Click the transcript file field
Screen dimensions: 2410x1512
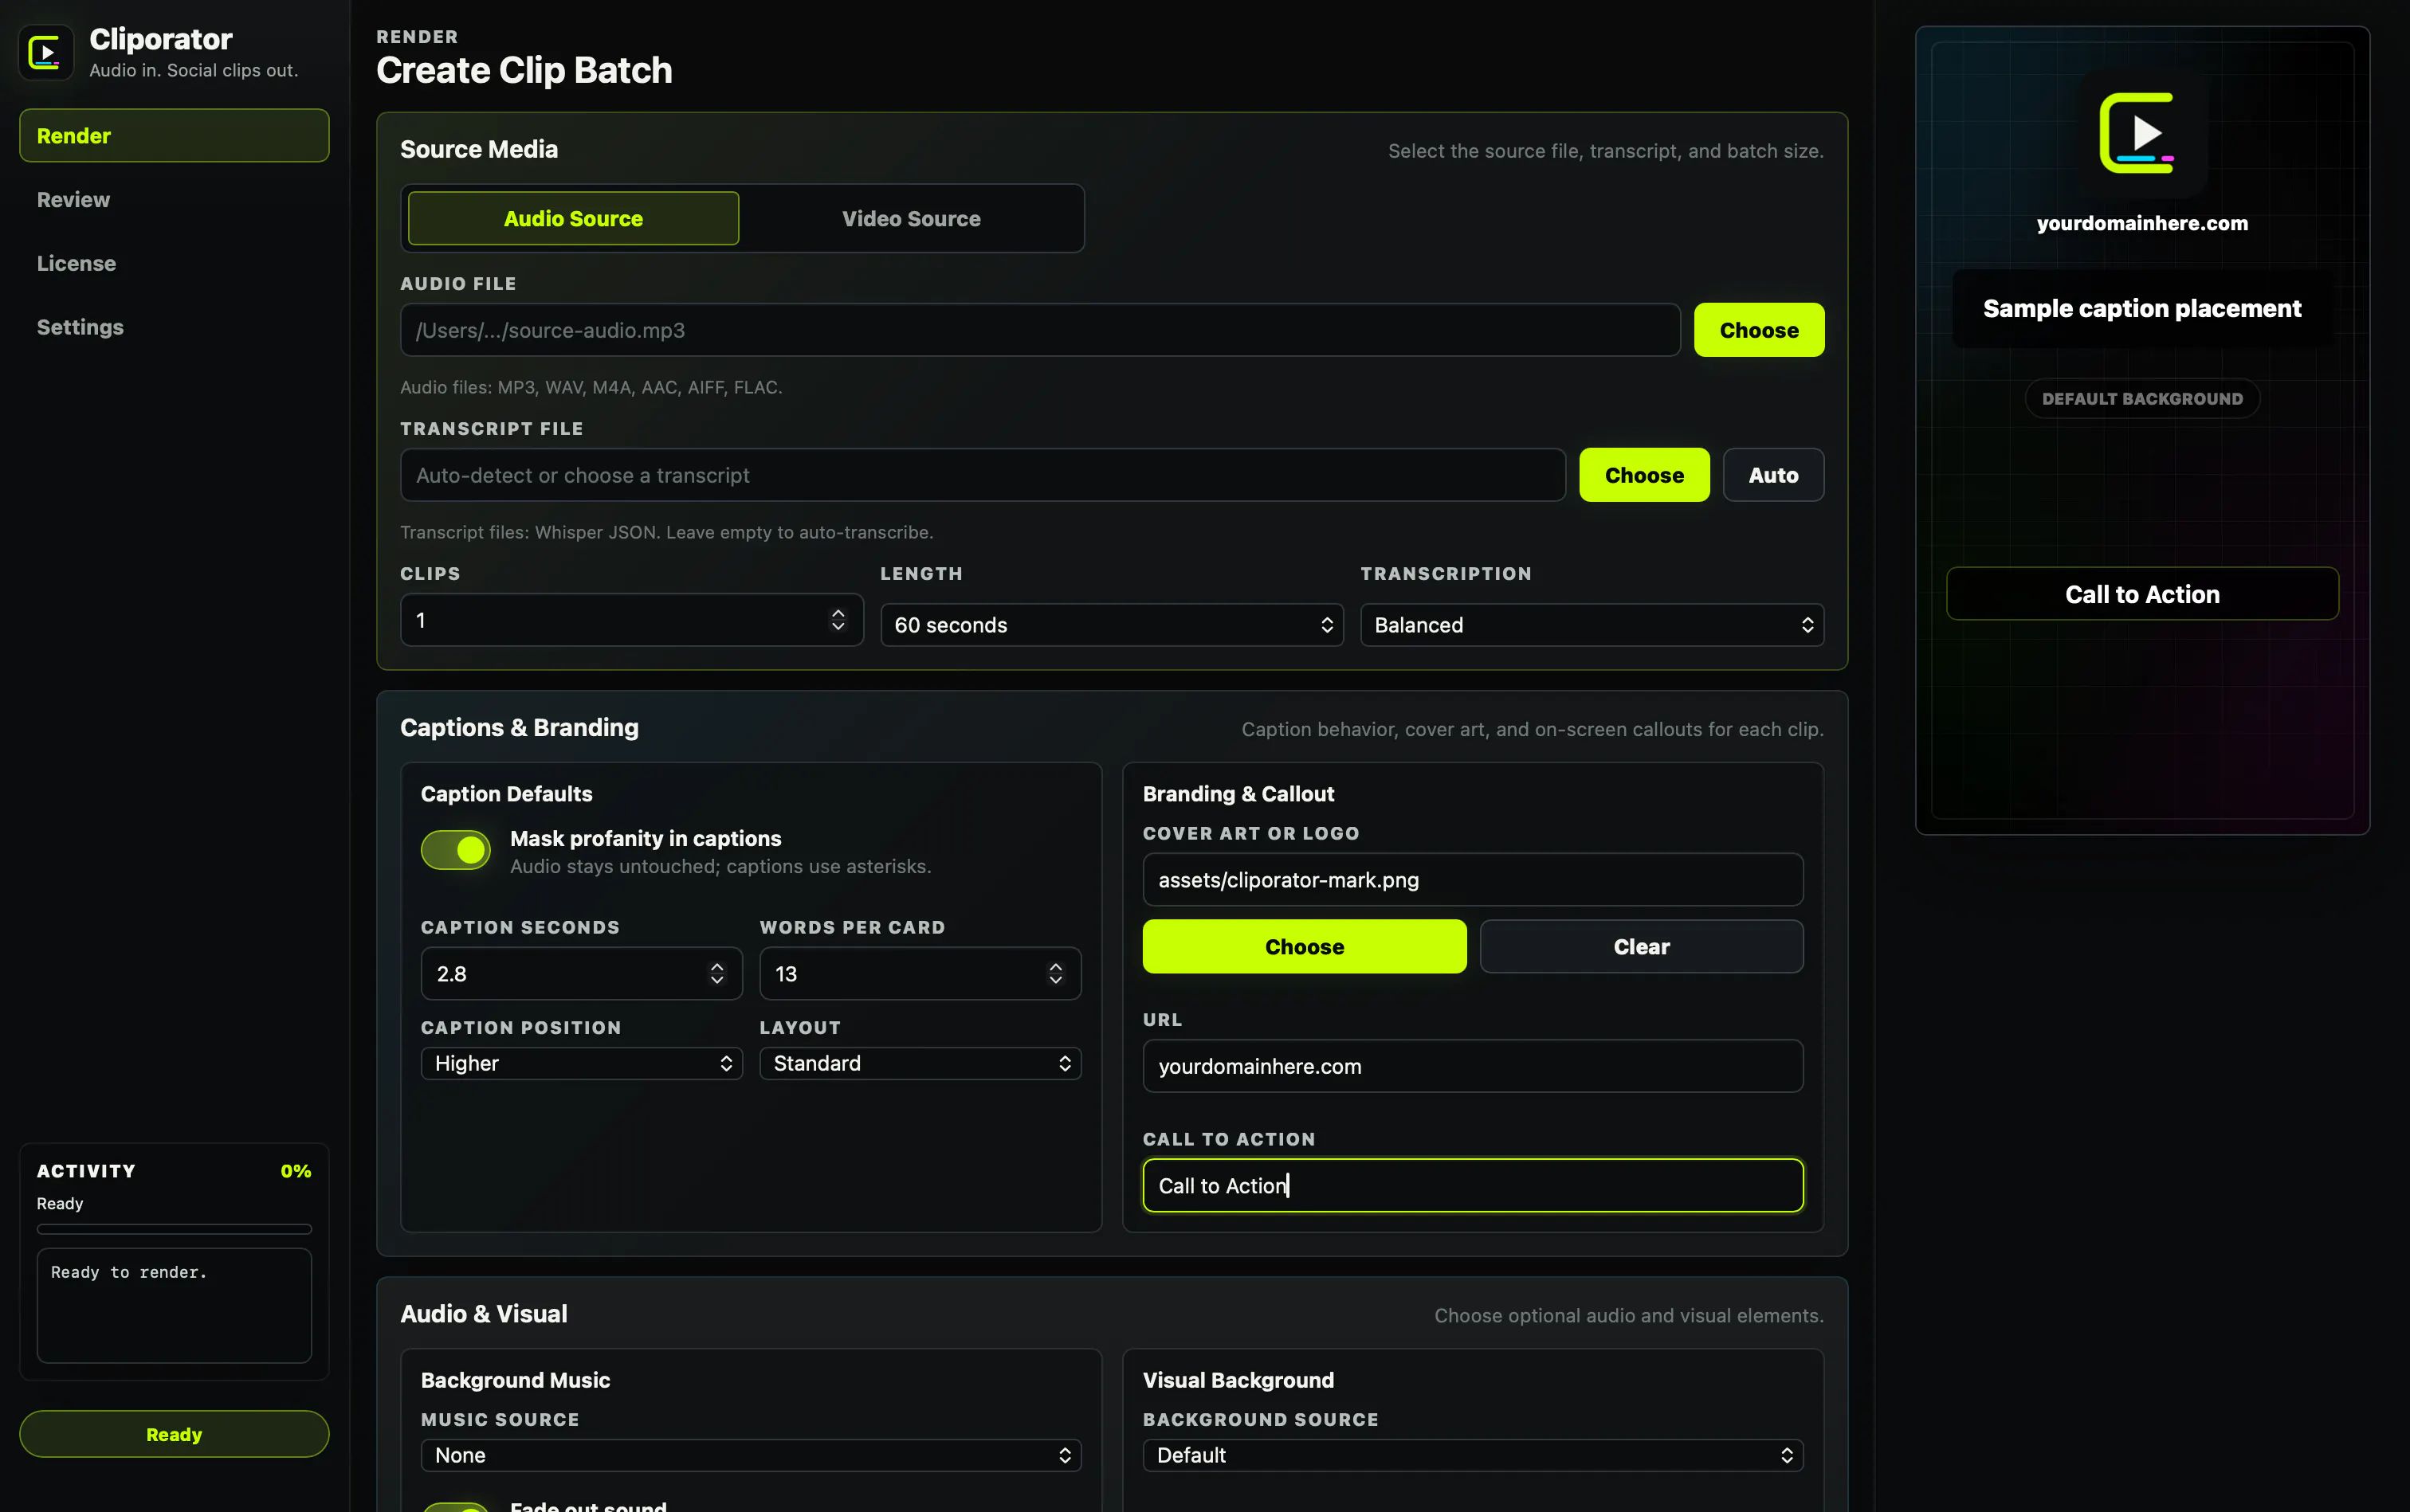pos(983,475)
